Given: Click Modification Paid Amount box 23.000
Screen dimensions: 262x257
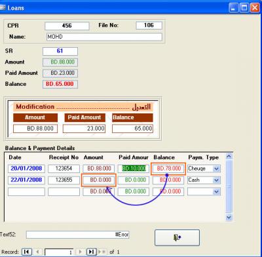Looking at the screenshot, I should [x=84, y=128].
